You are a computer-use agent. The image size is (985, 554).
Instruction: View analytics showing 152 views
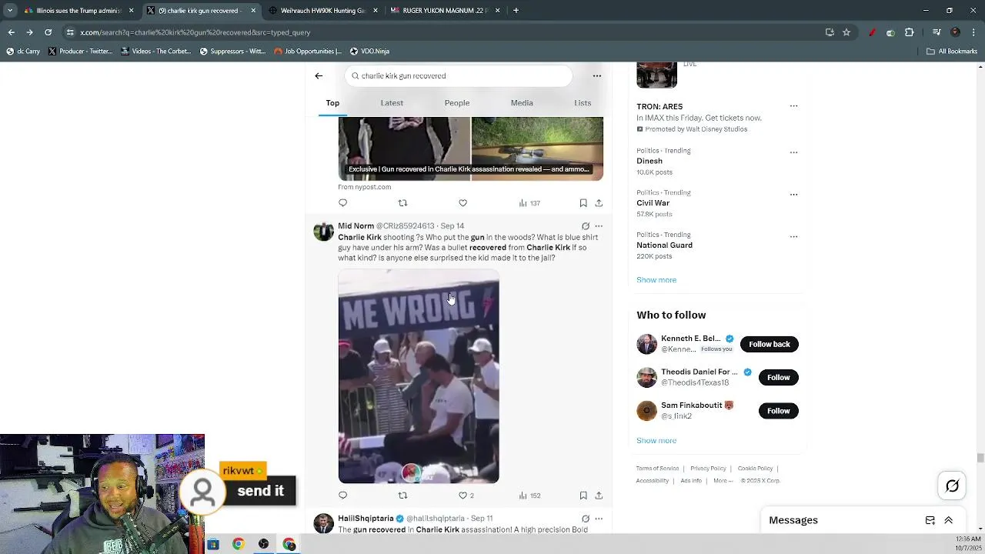tap(529, 496)
